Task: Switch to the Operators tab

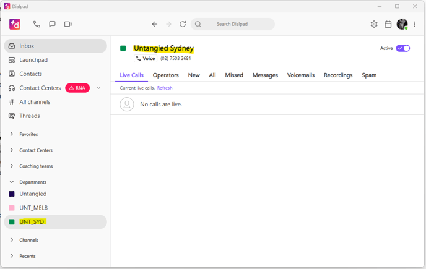Action: (x=166, y=75)
